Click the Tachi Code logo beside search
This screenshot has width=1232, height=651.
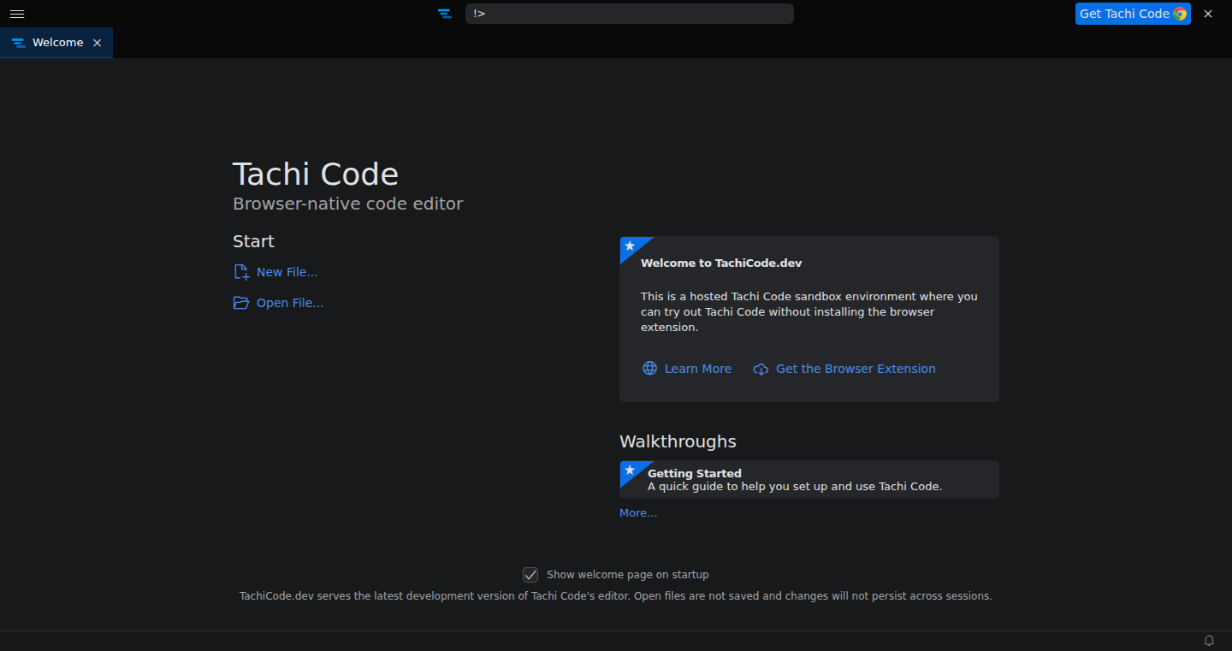point(445,14)
